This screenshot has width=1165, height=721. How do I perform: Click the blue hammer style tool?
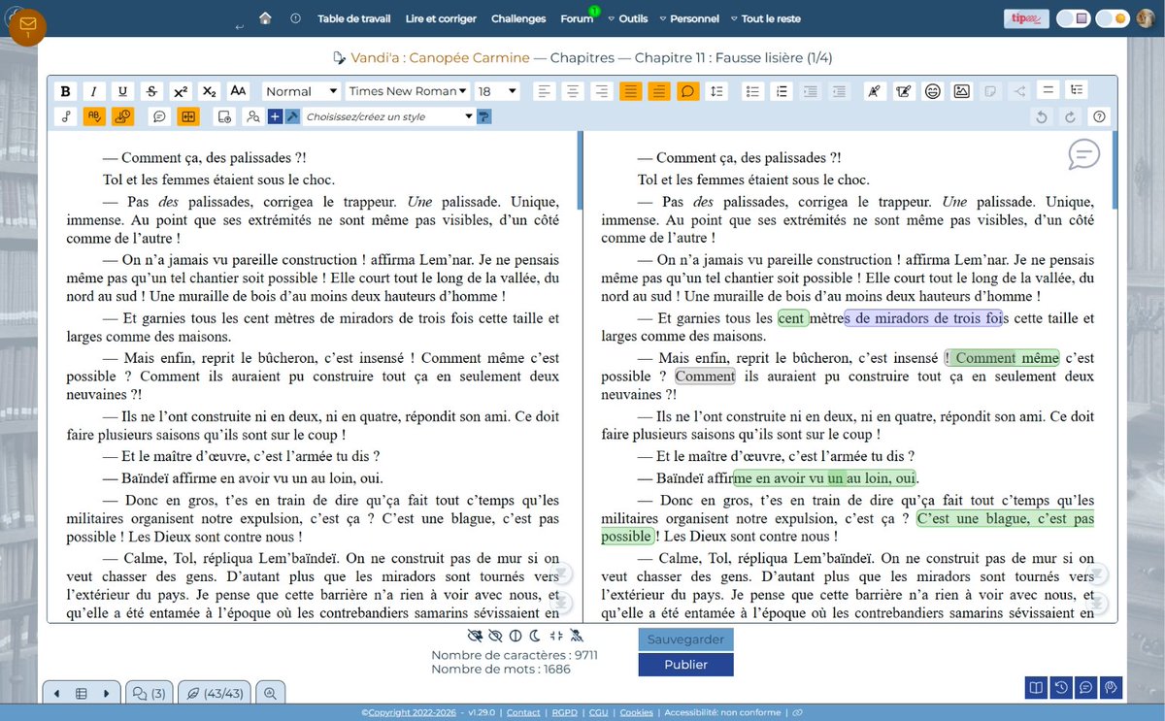(292, 116)
